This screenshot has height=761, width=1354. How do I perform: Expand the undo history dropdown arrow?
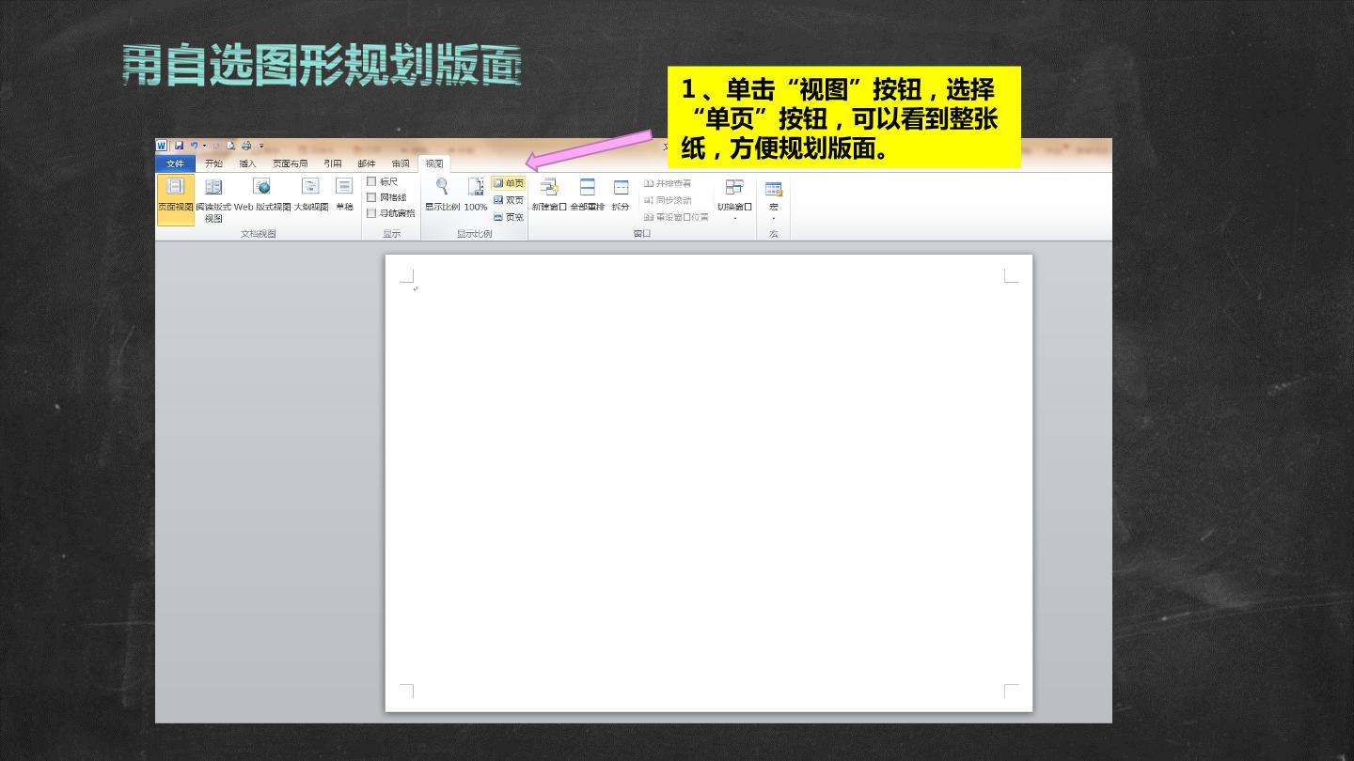coord(204,146)
